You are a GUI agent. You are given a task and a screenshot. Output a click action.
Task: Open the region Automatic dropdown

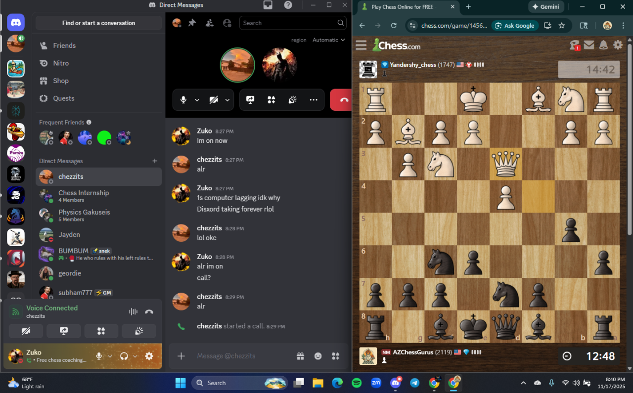point(328,40)
